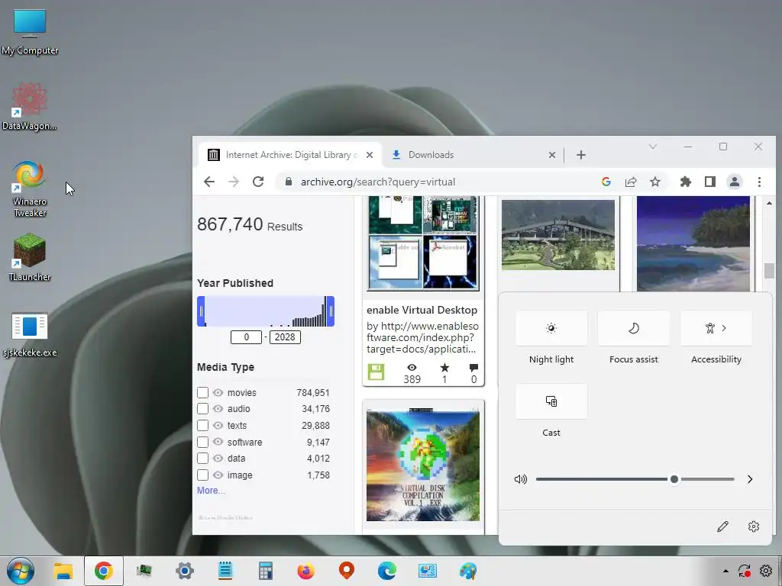Click the favorites star showing 1
782x586 pixels.
click(x=444, y=368)
